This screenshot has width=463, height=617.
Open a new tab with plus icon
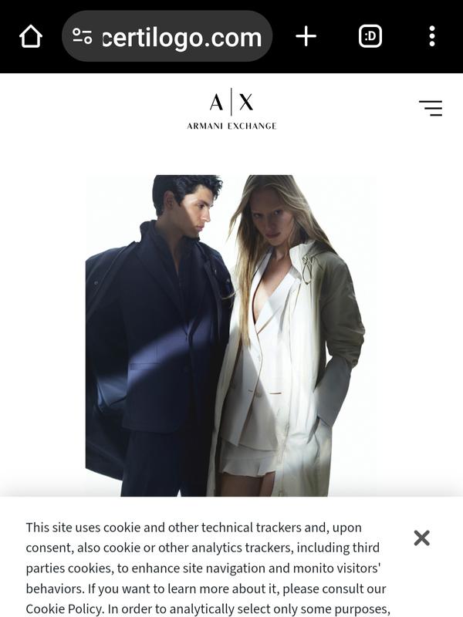pos(306,36)
